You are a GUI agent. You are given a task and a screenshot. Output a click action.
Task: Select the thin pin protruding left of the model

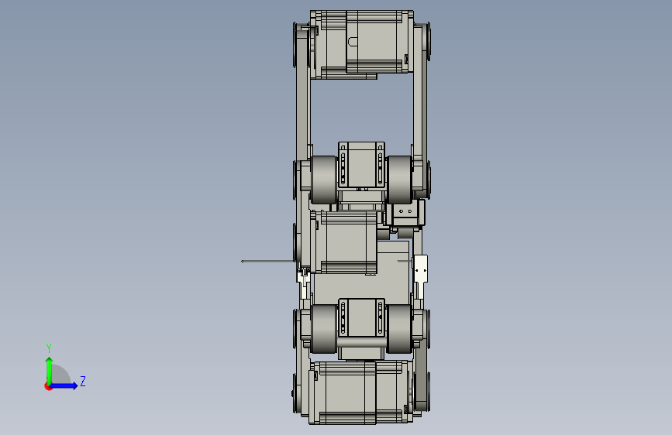click(x=268, y=261)
